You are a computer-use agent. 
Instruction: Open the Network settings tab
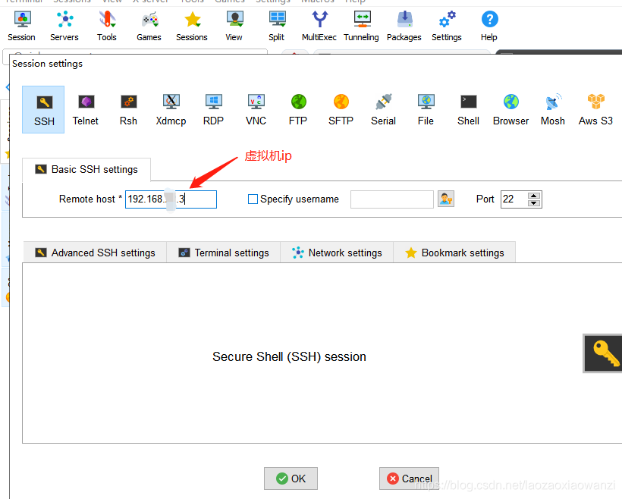click(337, 253)
